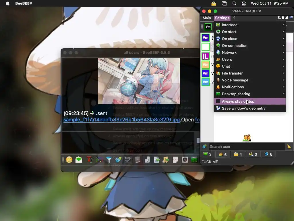Expand the On close submenu
294x221 pixels.
[250, 39]
